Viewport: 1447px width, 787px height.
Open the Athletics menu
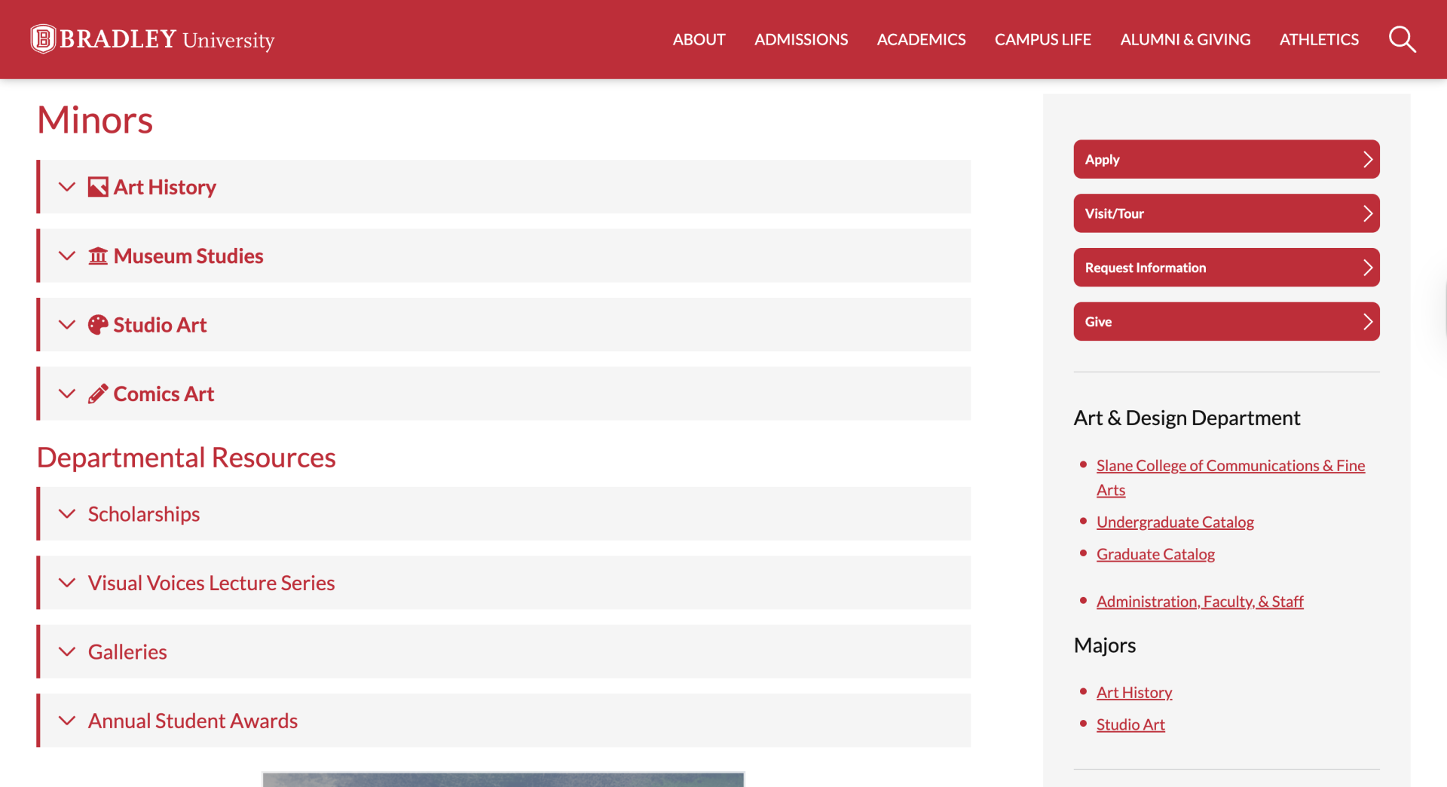coord(1319,39)
